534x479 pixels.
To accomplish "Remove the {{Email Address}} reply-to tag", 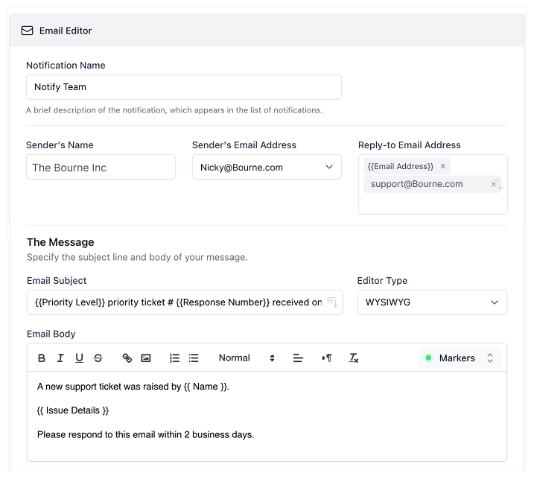I will tap(443, 166).
